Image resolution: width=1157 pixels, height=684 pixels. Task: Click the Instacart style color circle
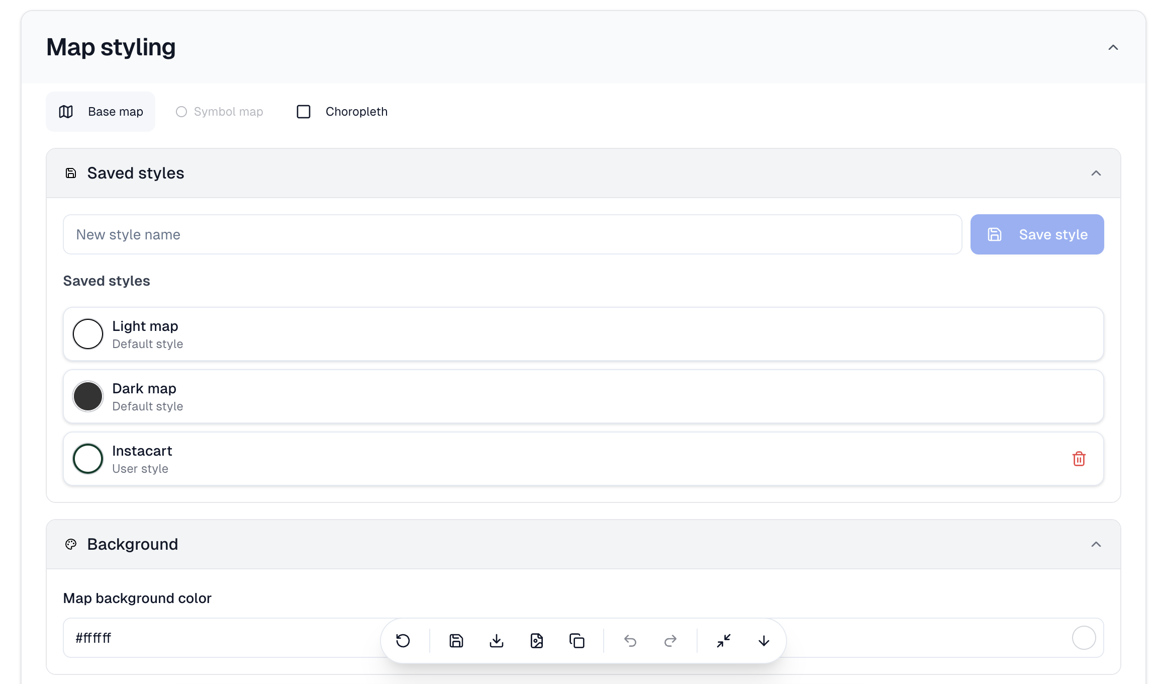pos(88,459)
